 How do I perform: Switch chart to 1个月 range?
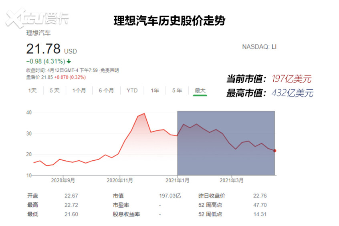[79, 91]
